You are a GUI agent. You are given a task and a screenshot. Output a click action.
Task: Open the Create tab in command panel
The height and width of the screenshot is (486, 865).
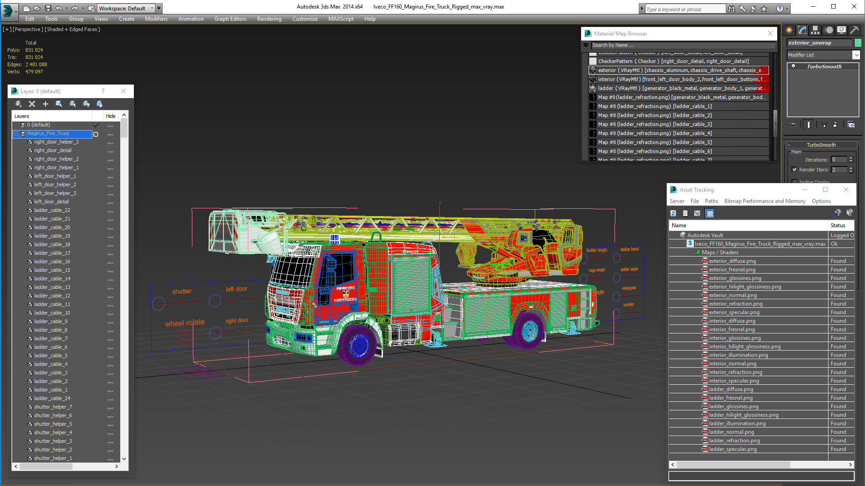[x=789, y=30]
